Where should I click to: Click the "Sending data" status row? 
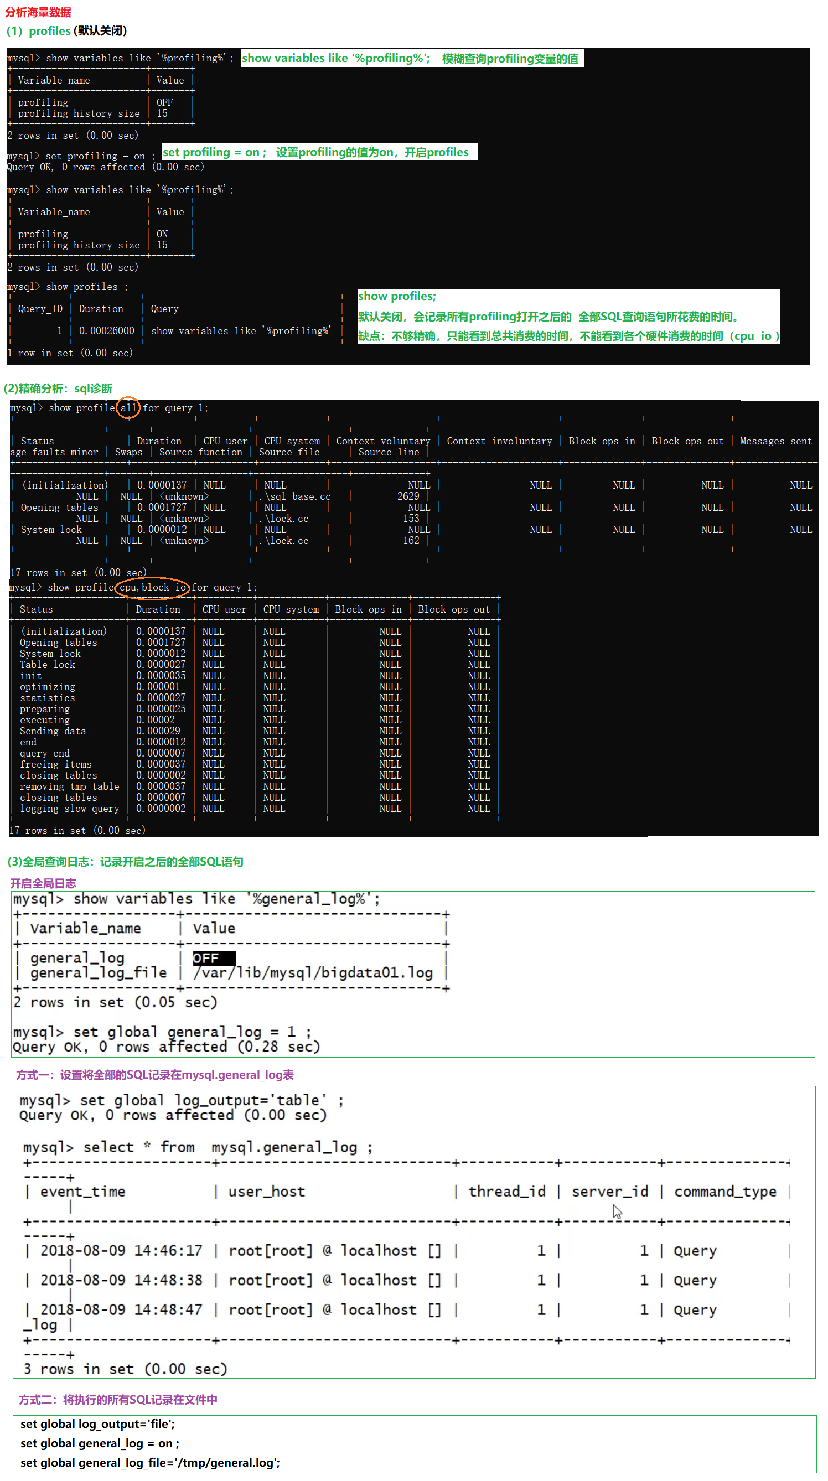(x=53, y=731)
